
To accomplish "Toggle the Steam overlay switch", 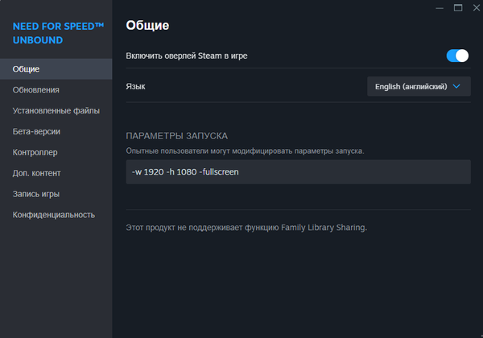I will click(x=457, y=56).
